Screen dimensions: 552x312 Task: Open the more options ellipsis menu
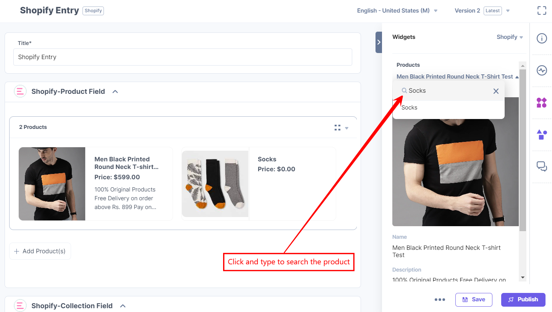[440, 299]
